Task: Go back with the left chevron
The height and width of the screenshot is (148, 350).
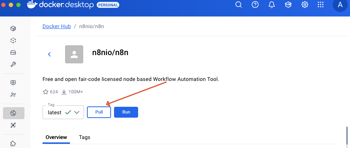Action: 50,54
